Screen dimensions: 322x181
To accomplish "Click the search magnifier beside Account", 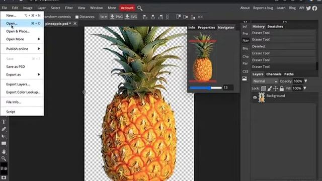I will (x=140, y=8).
